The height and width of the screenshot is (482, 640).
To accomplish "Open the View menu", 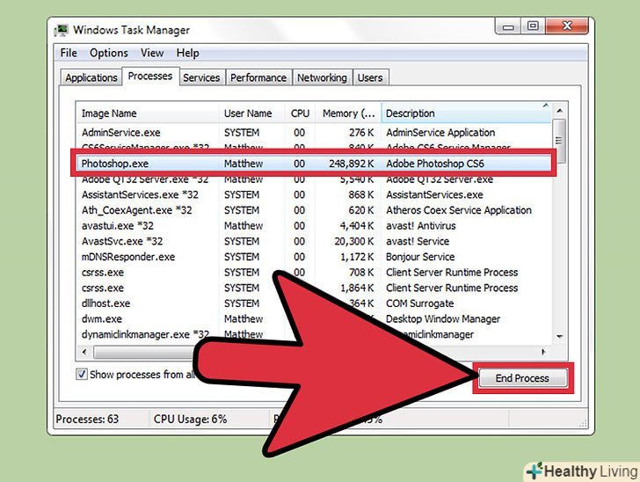I will [152, 53].
